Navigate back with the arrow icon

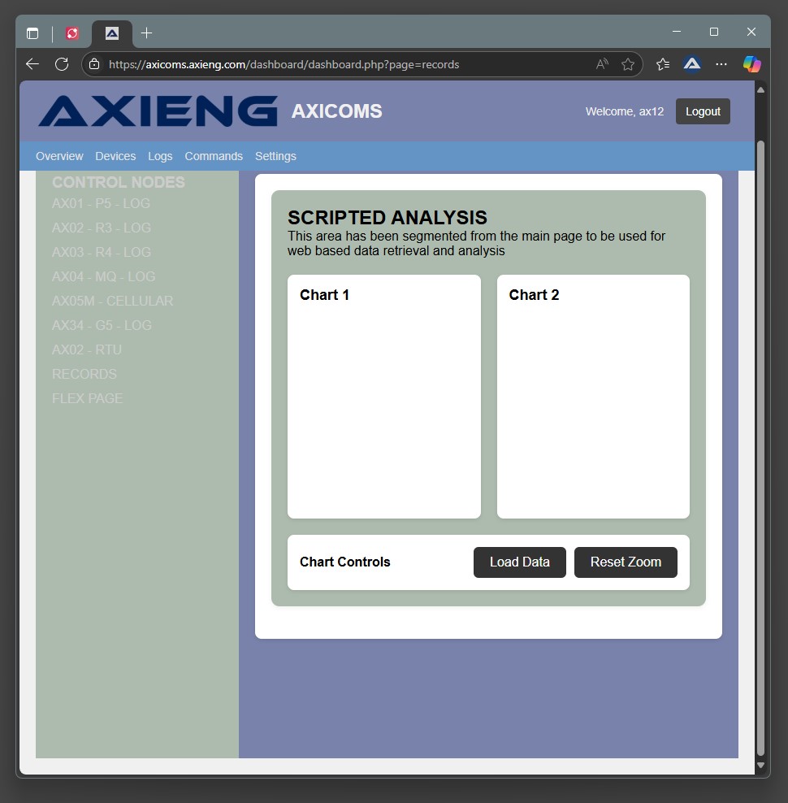click(x=32, y=63)
